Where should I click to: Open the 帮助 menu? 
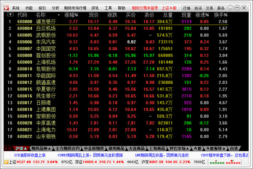[x=121, y=8]
